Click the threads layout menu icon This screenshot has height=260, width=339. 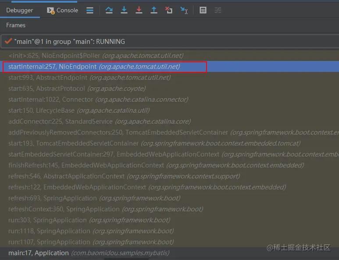[90, 10]
